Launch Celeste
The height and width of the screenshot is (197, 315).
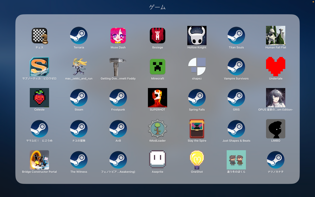pyautogui.click(x=39, y=98)
